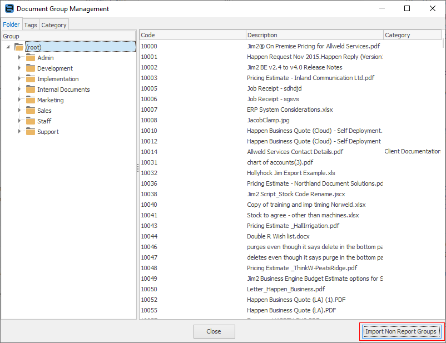Switch to the Tags tab
The width and height of the screenshot is (446, 343).
[x=31, y=25]
